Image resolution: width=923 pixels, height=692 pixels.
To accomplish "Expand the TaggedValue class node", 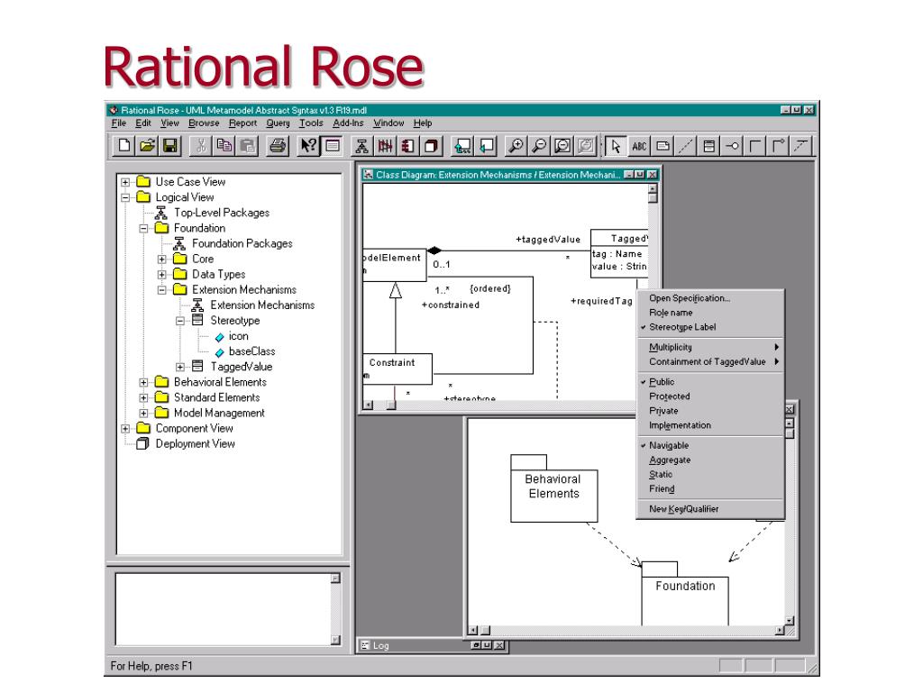I will coord(180,367).
